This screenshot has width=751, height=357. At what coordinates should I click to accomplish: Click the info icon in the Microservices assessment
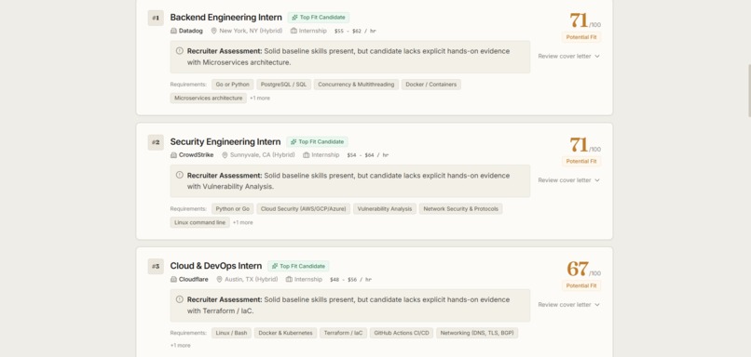click(x=180, y=50)
